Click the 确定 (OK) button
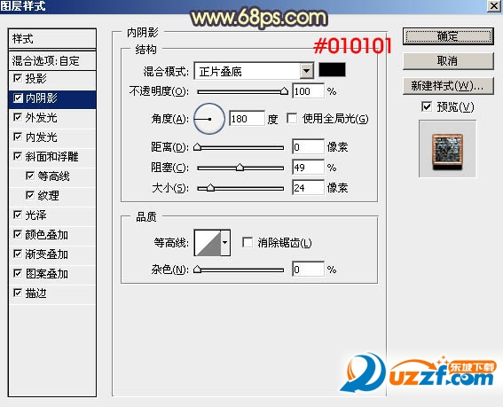Image resolution: width=503 pixels, height=407 pixels. click(x=448, y=36)
